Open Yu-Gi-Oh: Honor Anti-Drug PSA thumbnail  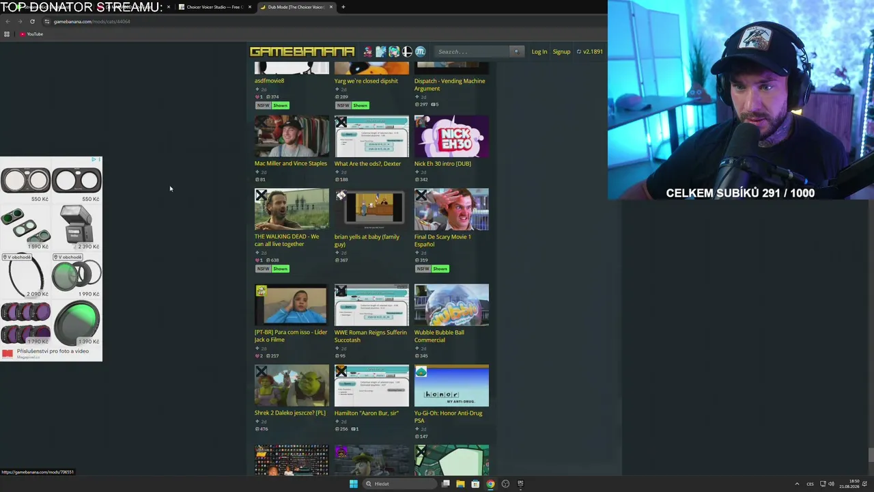click(451, 386)
